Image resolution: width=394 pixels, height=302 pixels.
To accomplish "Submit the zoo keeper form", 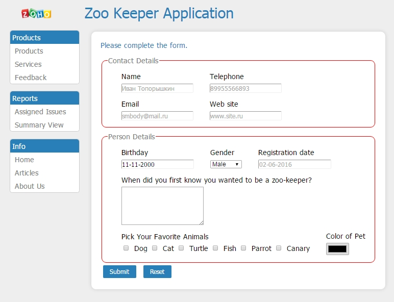I will tap(119, 271).
